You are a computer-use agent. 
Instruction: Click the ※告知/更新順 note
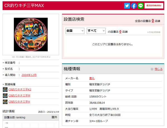[x=154, y=32]
